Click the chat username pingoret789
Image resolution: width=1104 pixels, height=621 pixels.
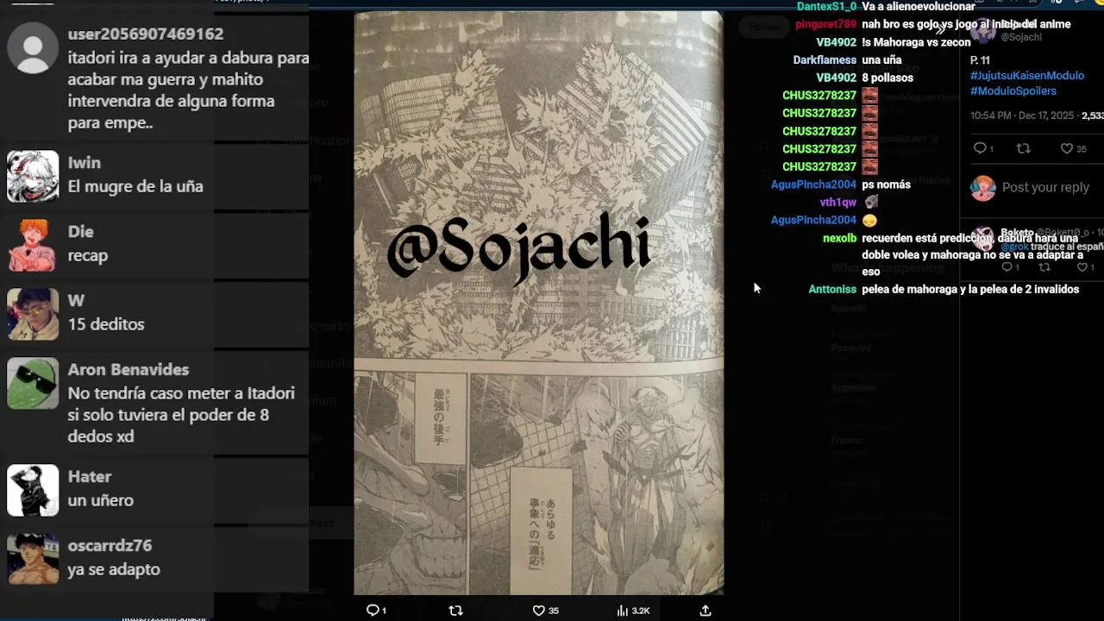[x=825, y=24]
